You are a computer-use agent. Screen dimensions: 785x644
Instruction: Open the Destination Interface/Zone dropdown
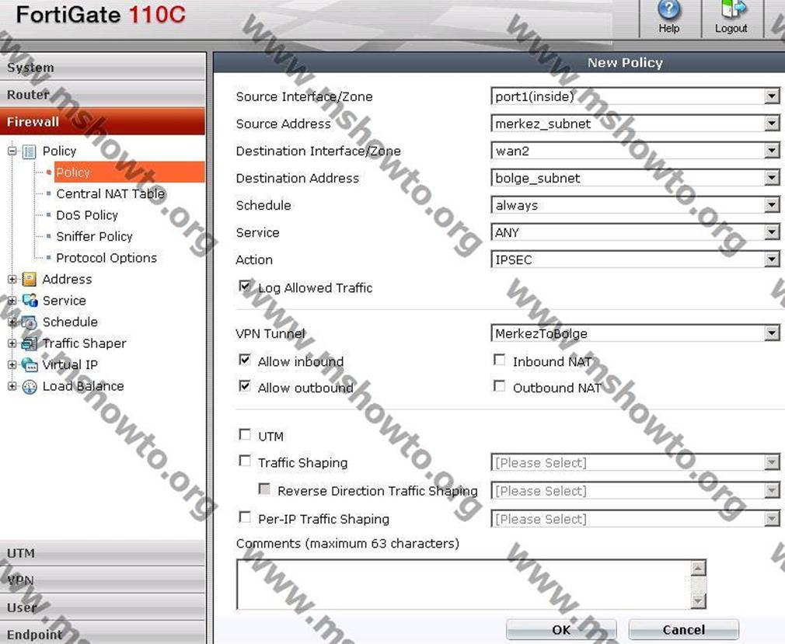click(x=635, y=151)
